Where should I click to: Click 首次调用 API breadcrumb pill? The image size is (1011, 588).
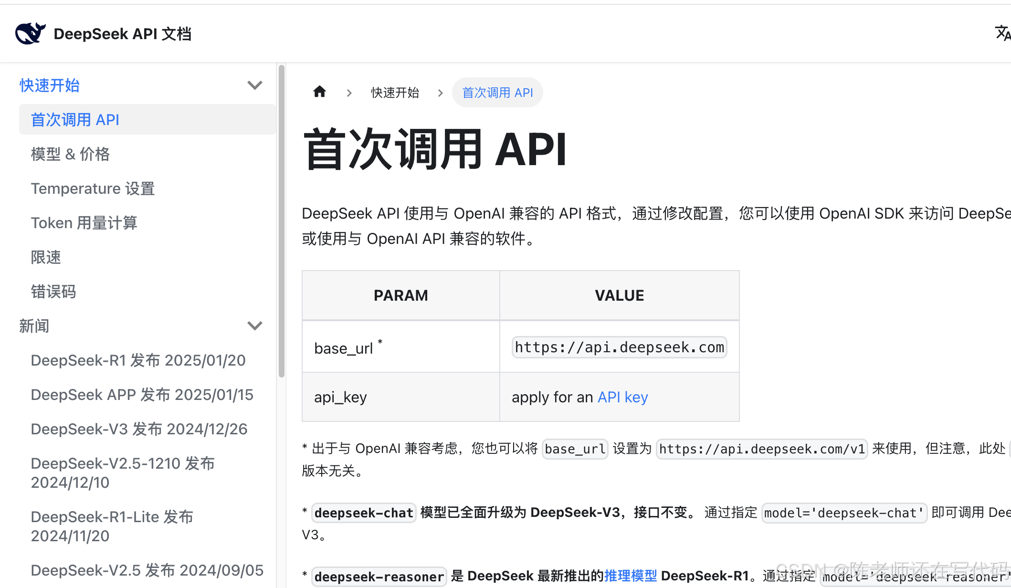(x=497, y=93)
